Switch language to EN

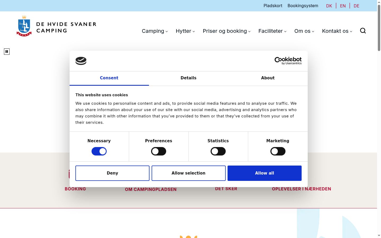point(343,6)
